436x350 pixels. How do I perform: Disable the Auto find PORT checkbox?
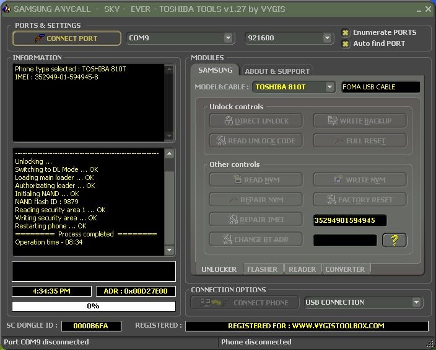(x=346, y=44)
